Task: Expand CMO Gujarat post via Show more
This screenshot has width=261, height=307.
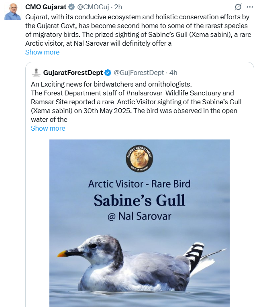Action: (x=42, y=52)
